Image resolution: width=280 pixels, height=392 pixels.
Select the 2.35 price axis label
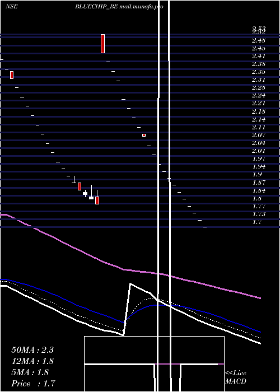pyautogui.click(x=259, y=72)
